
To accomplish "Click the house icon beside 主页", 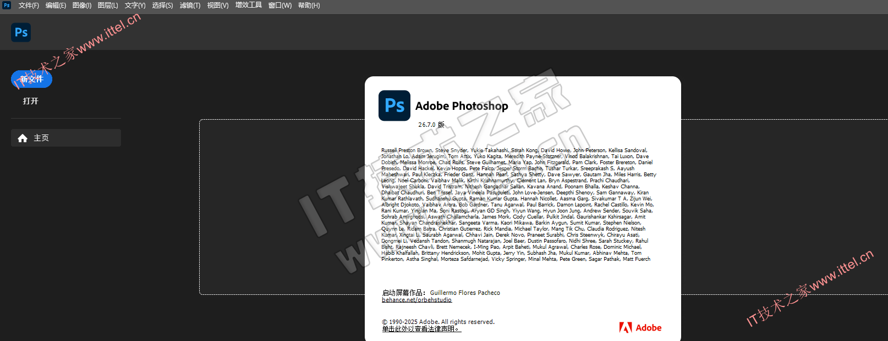I will click(23, 138).
